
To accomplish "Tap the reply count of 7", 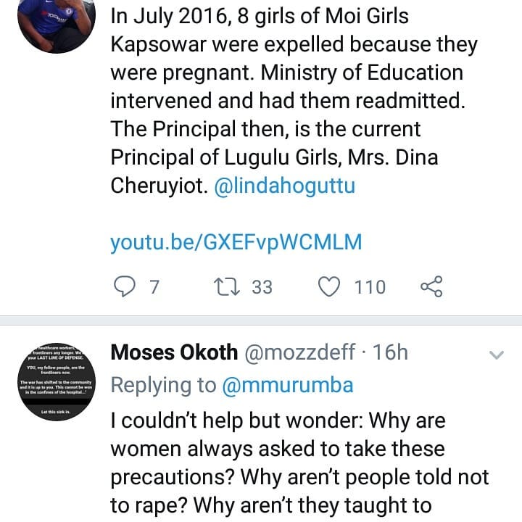I will coord(153,288).
